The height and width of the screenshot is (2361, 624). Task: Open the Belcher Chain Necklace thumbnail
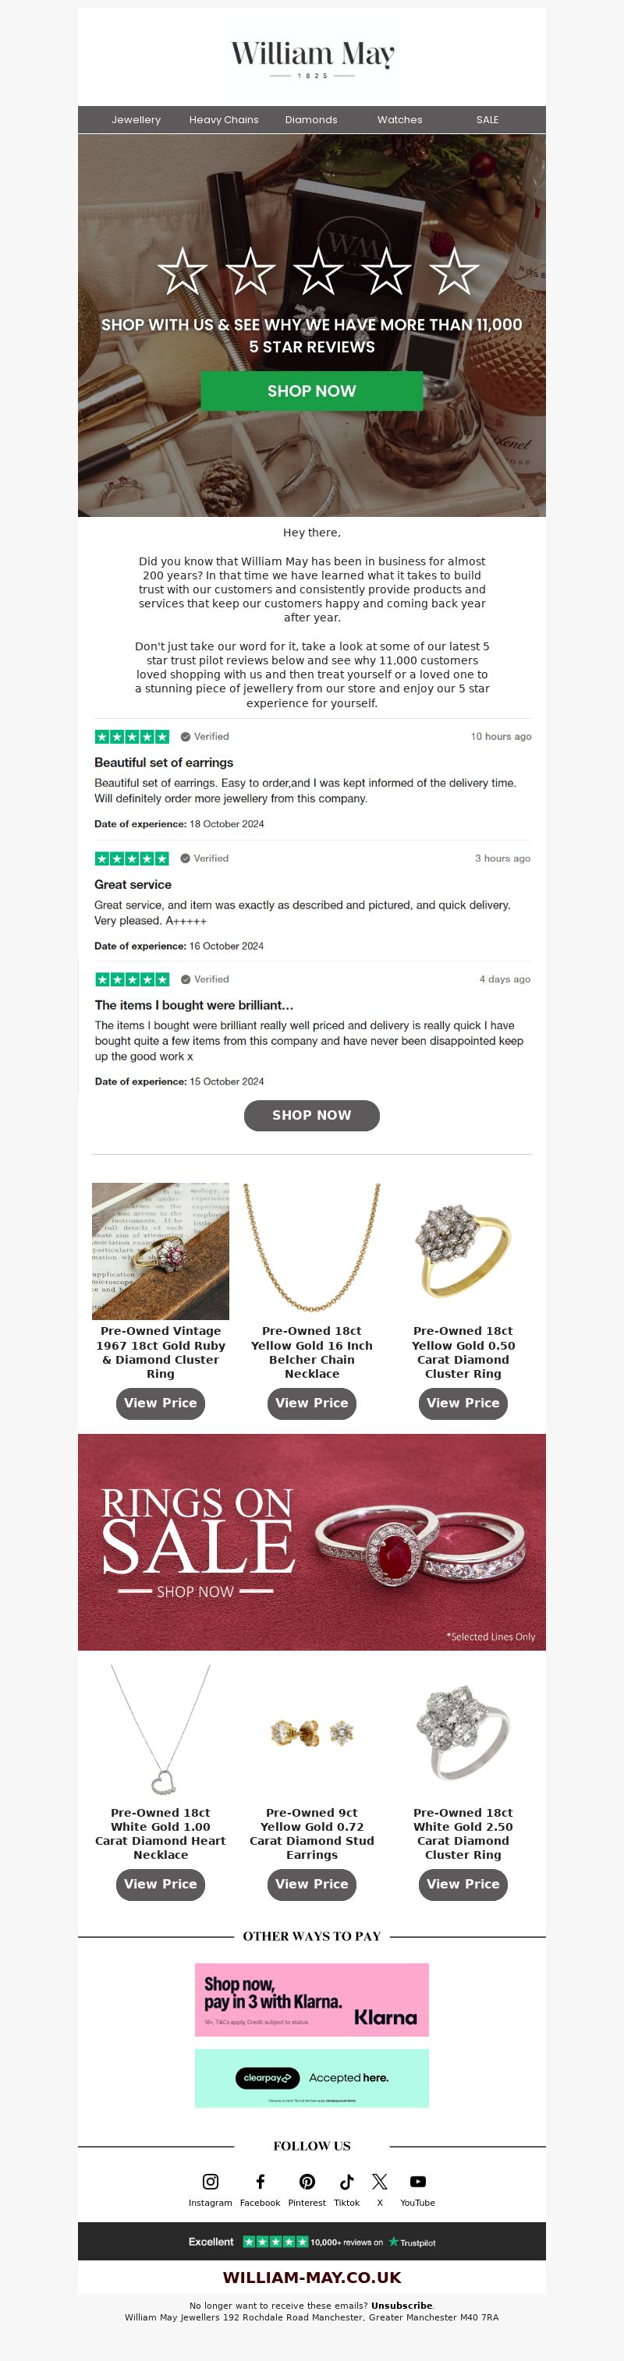point(311,1251)
